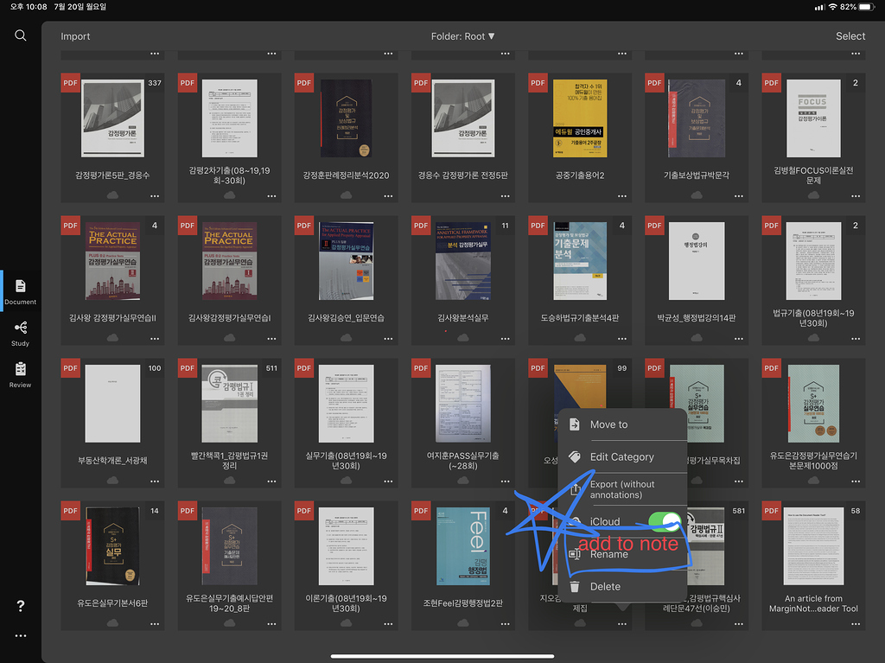Image resolution: width=885 pixels, height=663 pixels.
Task: Open the sidebar ellipsis options menu
Action: [20, 635]
